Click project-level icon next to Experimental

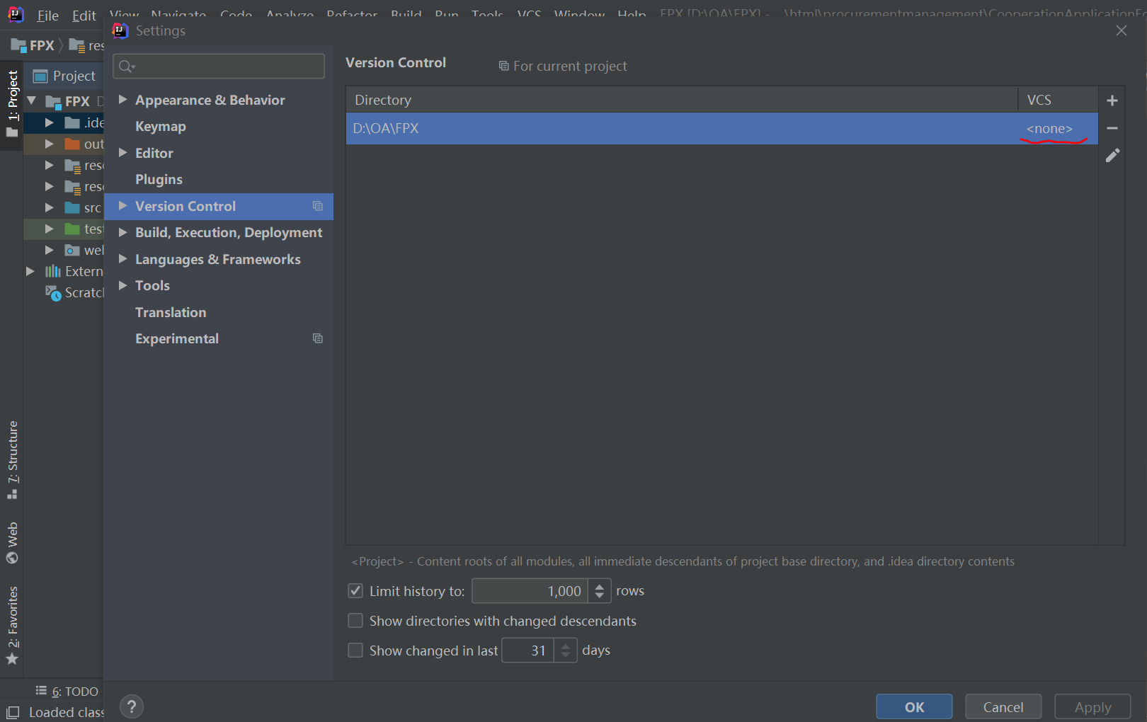click(318, 338)
